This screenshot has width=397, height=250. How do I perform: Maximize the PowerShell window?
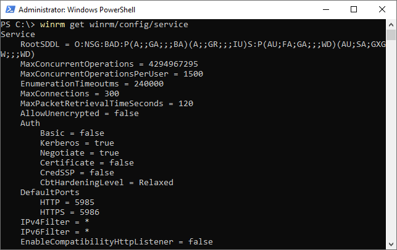tap(354, 10)
